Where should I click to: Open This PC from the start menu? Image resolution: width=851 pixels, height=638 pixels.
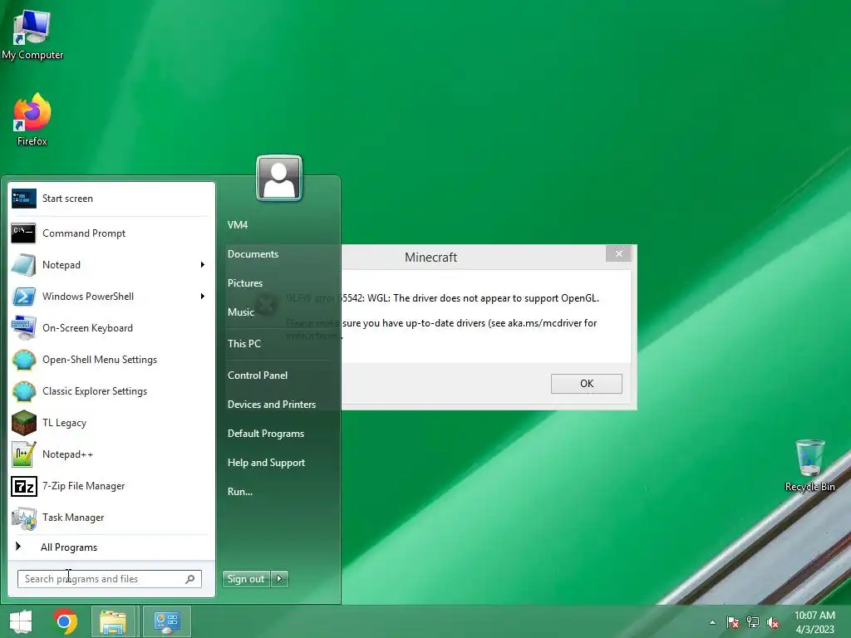click(x=244, y=344)
